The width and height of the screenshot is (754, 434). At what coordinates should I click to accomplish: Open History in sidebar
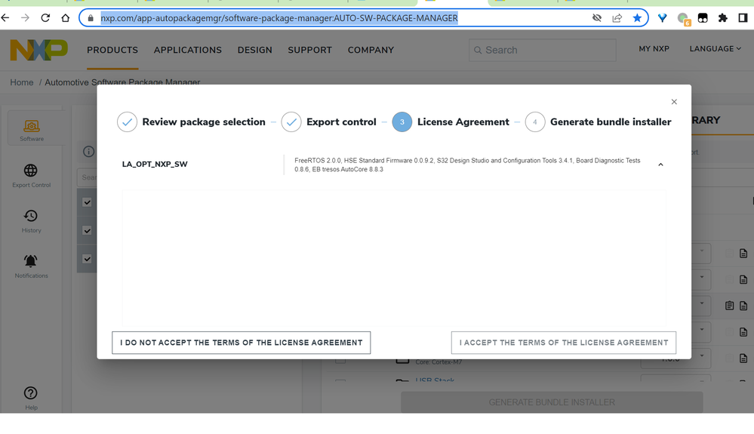31,221
